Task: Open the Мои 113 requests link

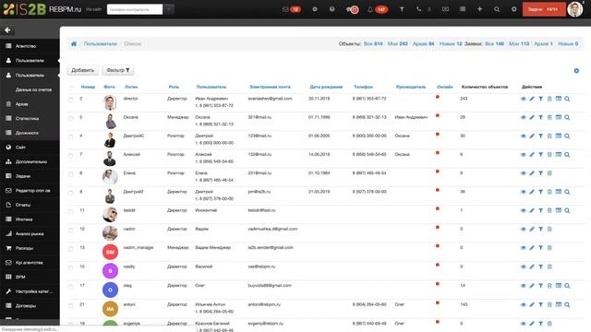Action: (x=519, y=43)
